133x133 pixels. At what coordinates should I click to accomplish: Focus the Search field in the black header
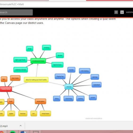point(16,12)
